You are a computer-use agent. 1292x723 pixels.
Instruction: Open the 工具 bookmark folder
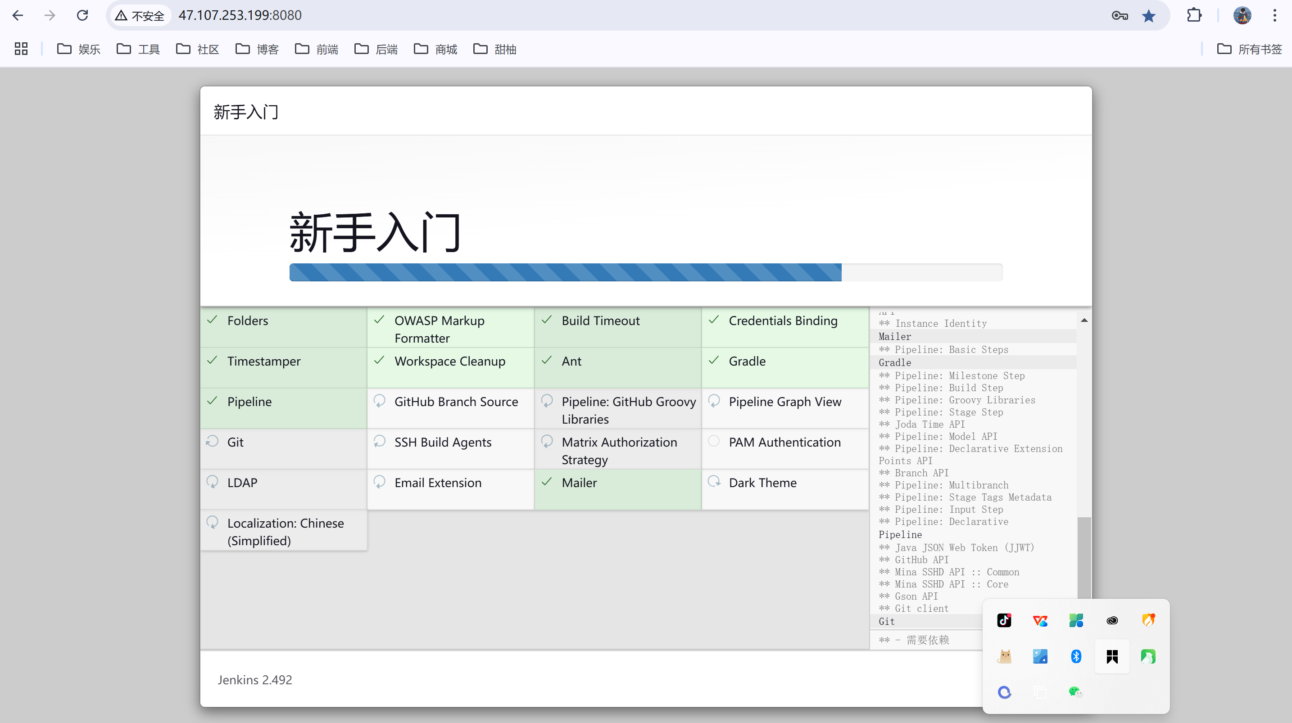coord(138,49)
